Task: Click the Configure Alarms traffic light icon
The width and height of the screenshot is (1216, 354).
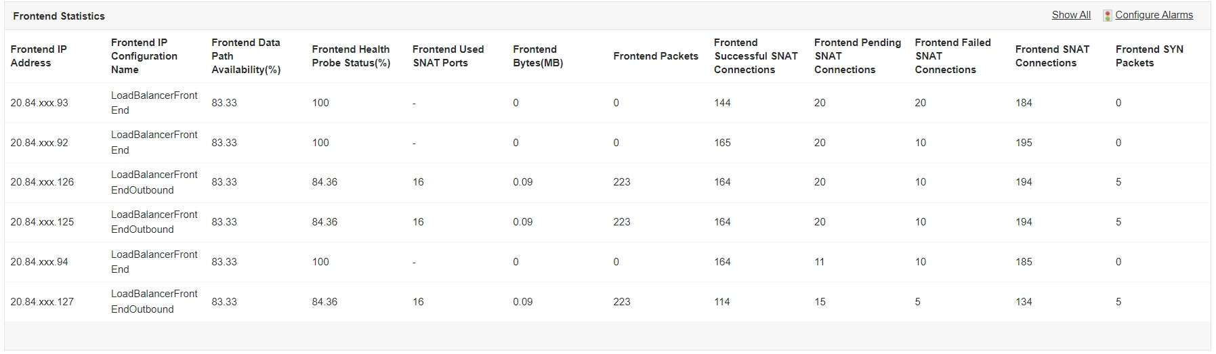Action: tap(1108, 16)
